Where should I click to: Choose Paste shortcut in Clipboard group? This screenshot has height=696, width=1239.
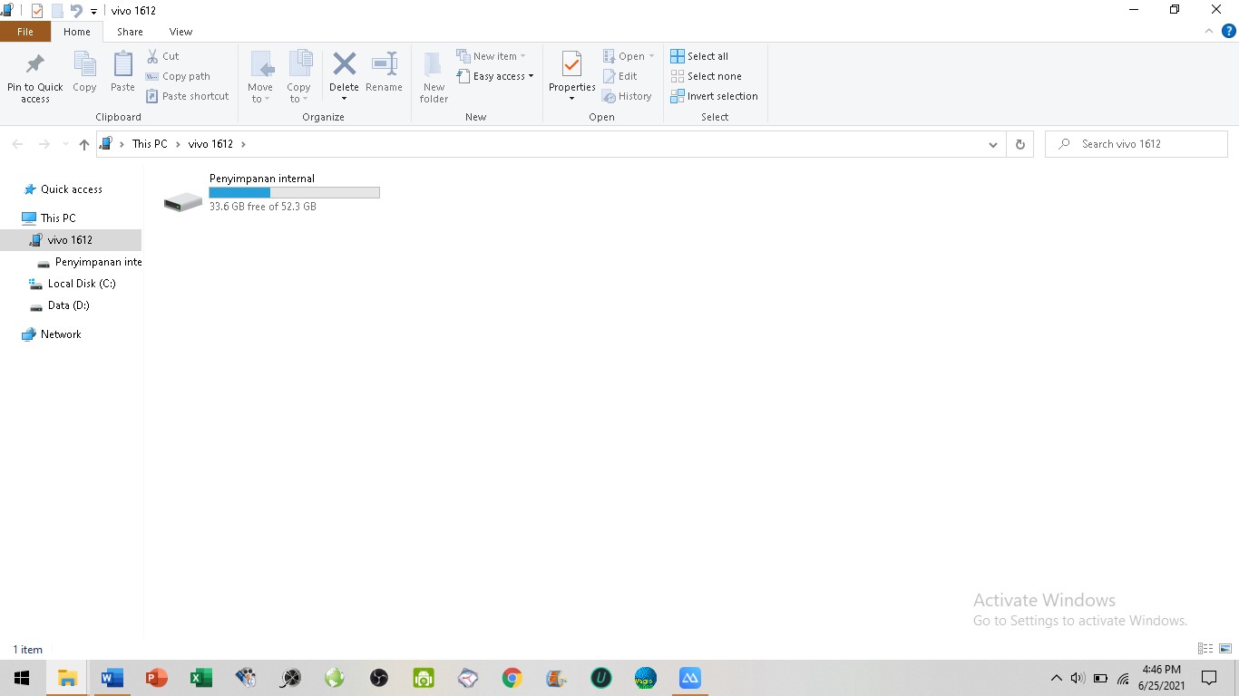point(188,96)
